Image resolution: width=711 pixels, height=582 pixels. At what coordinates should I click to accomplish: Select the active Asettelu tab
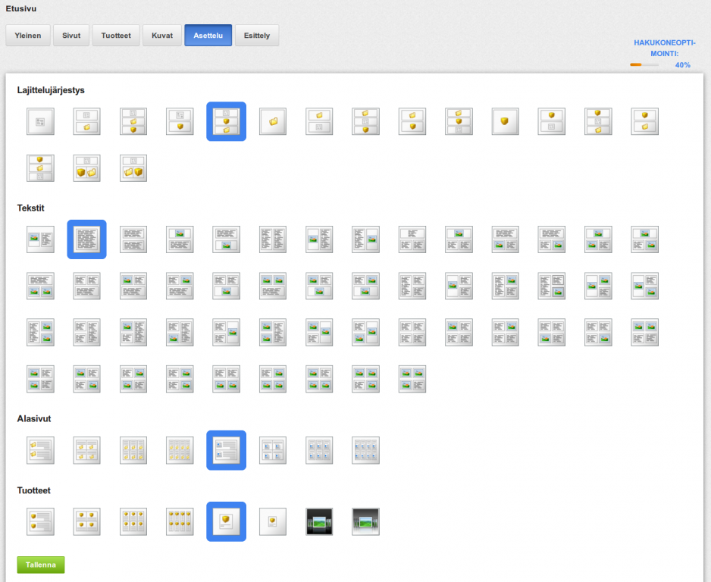pyautogui.click(x=208, y=36)
